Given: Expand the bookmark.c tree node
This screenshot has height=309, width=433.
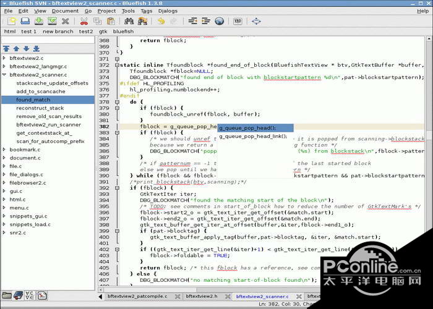Looking at the screenshot, I should pyautogui.click(x=5, y=150).
